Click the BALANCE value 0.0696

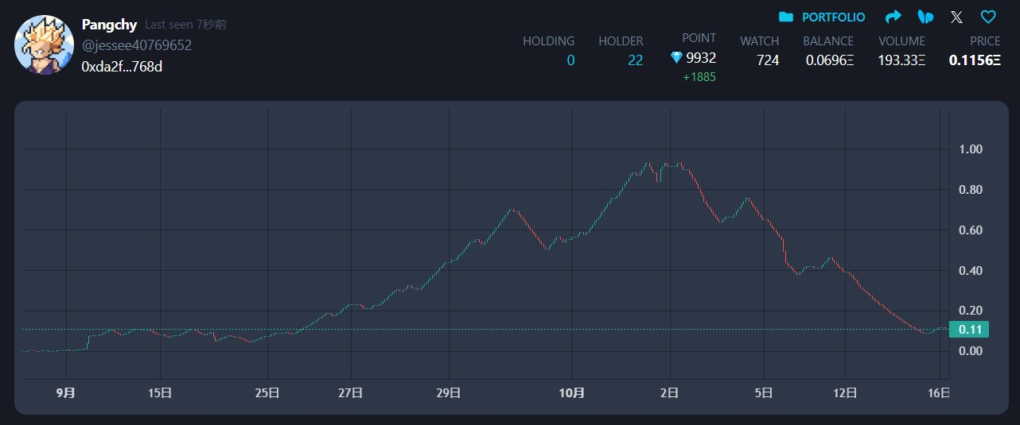[829, 60]
